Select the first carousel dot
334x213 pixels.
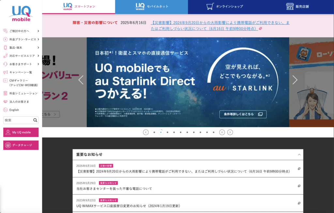click(x=154, y=132)
